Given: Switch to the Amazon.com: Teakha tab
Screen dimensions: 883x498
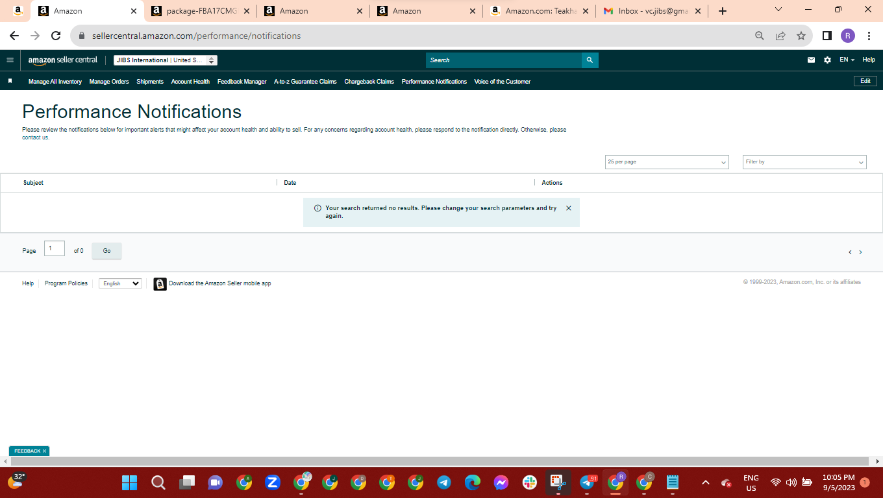Looking at the screenshot, I should click(539, 11).
